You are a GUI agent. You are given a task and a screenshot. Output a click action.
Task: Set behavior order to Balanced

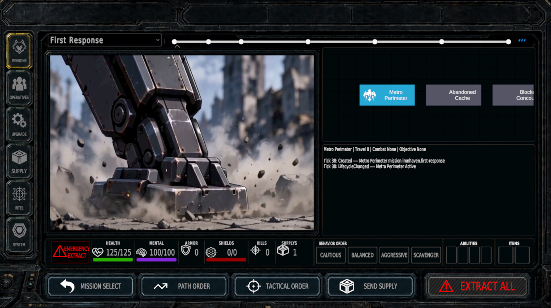click(x=362, y=255)
